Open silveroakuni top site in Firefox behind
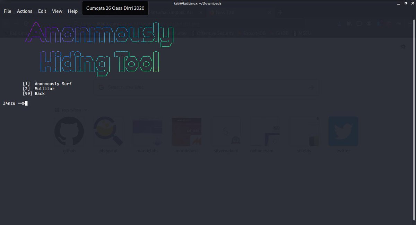416x225 pixels. (226, 135)
